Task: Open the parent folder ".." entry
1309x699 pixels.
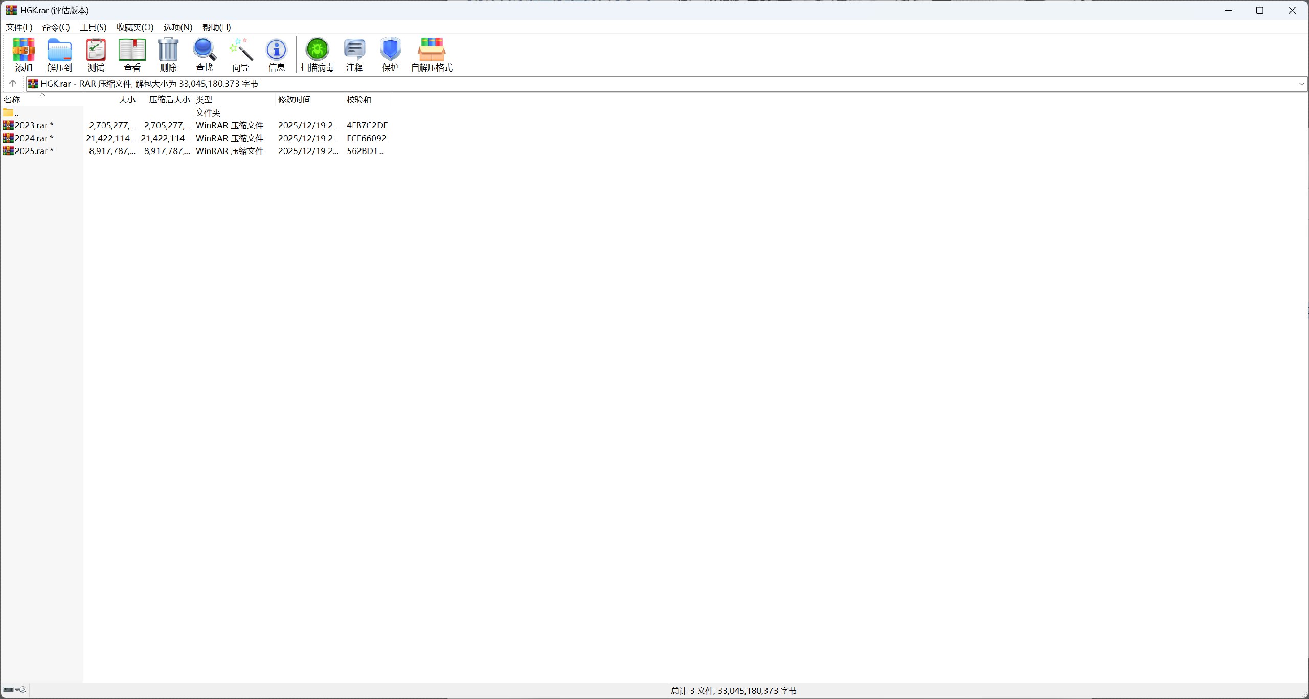Action: pyautogui.click(x=11, y=112)
